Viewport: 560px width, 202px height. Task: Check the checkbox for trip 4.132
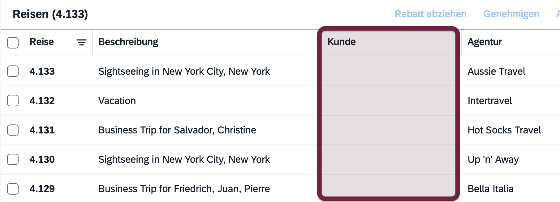coord(12,100)
